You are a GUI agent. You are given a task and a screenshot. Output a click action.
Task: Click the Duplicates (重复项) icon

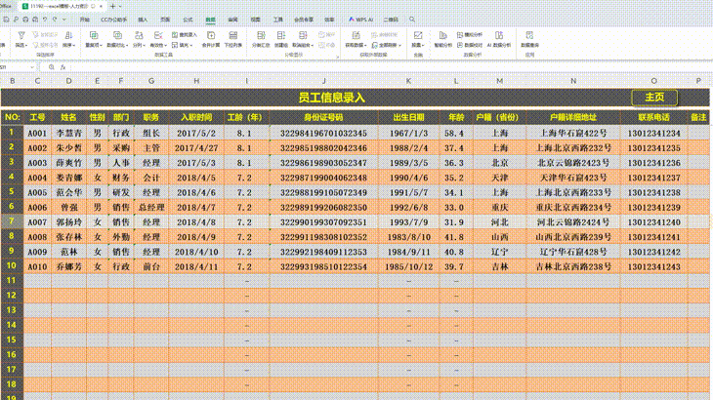point(93,35)
